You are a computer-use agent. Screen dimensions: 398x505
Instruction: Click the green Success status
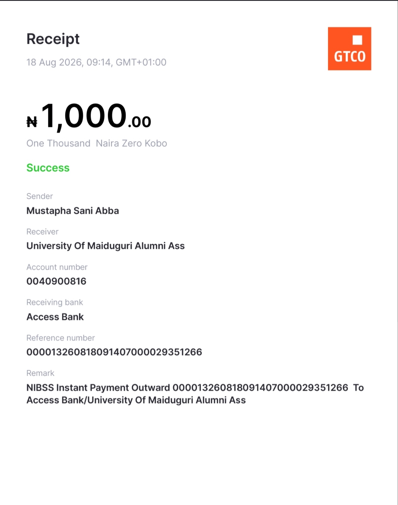tap(48, 168)
